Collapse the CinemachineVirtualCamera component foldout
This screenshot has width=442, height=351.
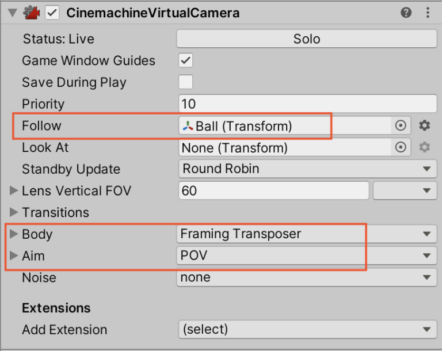pyautogui.click(x=13, y=12)
